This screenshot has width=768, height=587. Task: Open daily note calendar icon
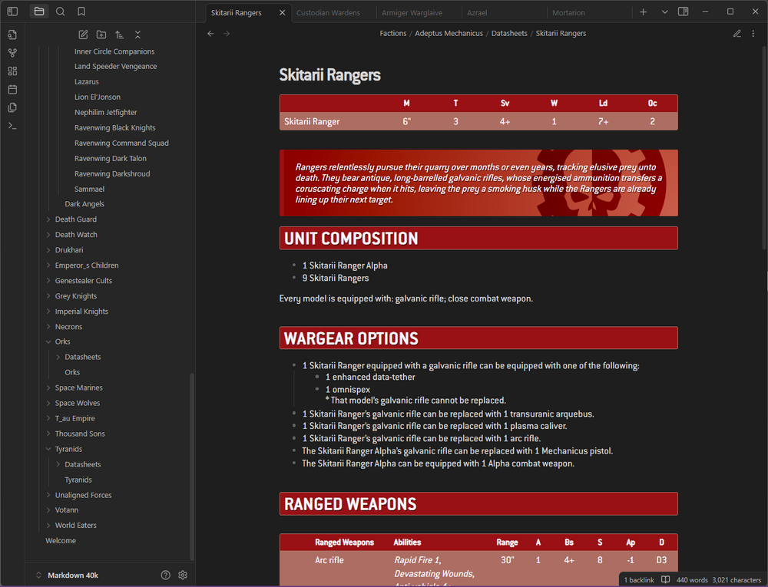click(x=13, y=90)
